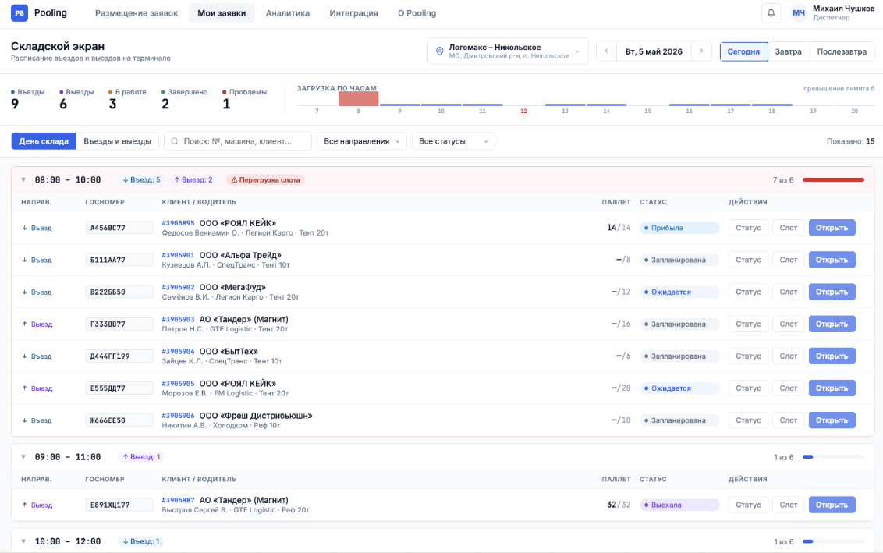Click Въезд direction of А456ВС77 row
The height and width of the screenshot is (553, 883).
coord(37,228)
